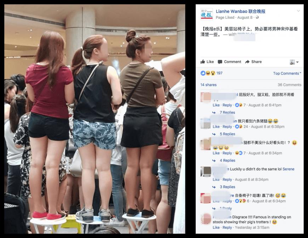This screenshot has height=238, width=308.
Task: Expand the 4 Replies thread
Action: tap(228, 161)
